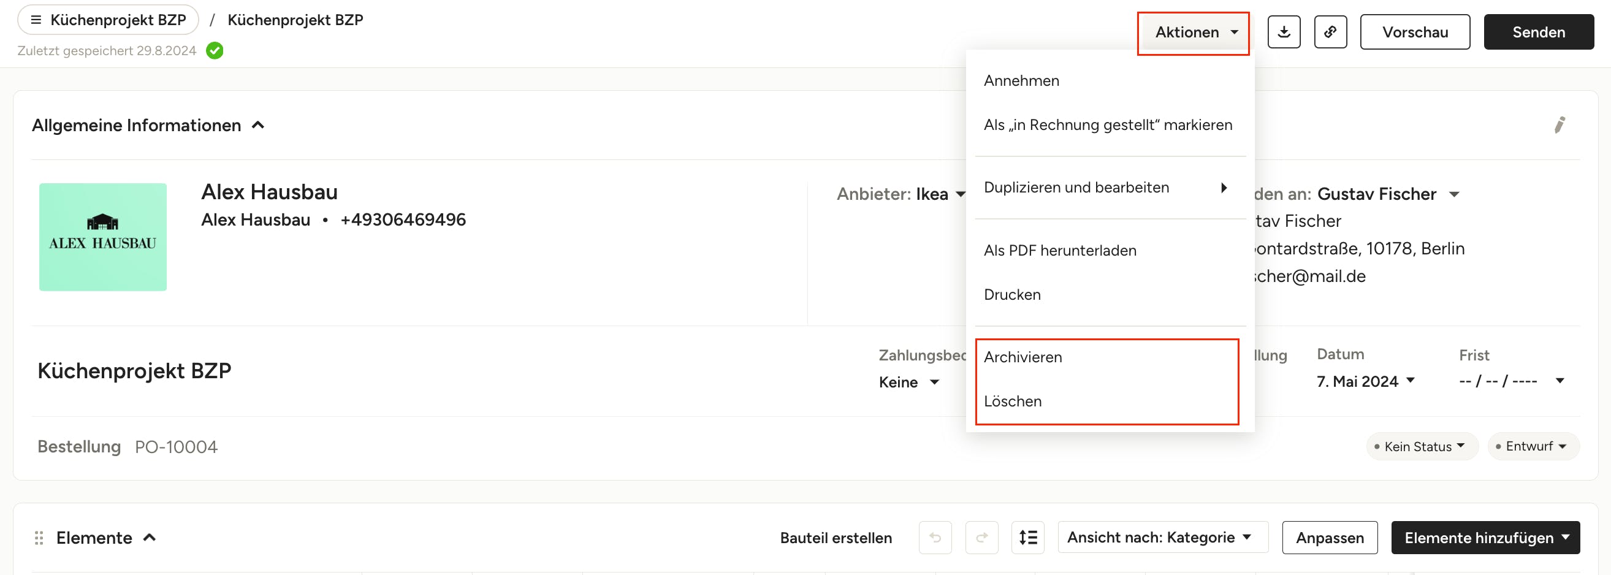Image resolution: width=1611 pixels, height=575 pixels.
Task: Open the Entwurf status dropdown
Action: pyautogui.click(x=1533, y=446)
